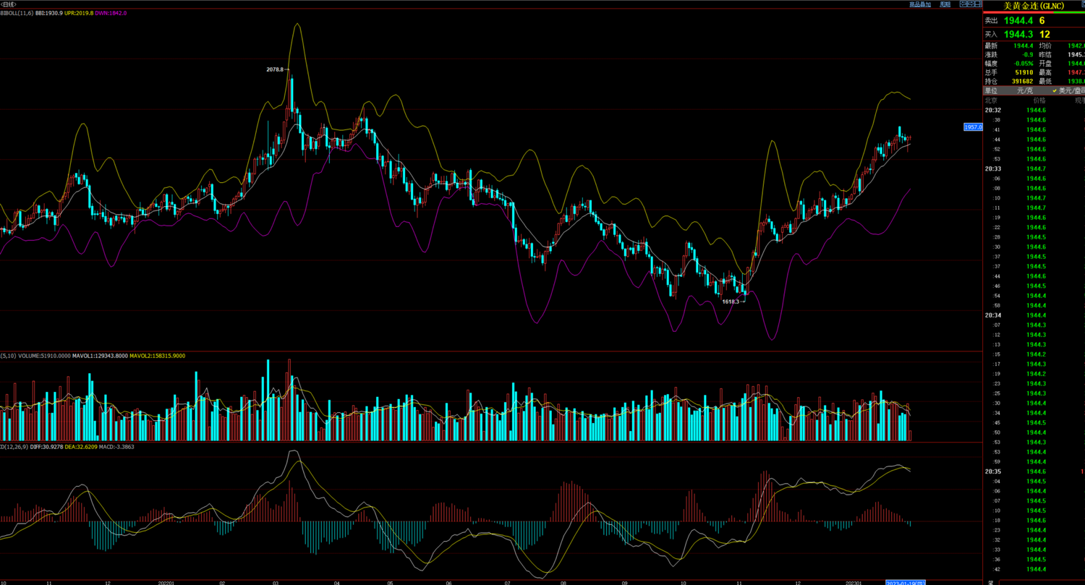Open the 商品叠加 overlay link
Viewport: 1085px width, 585px height.
point(919,4)
